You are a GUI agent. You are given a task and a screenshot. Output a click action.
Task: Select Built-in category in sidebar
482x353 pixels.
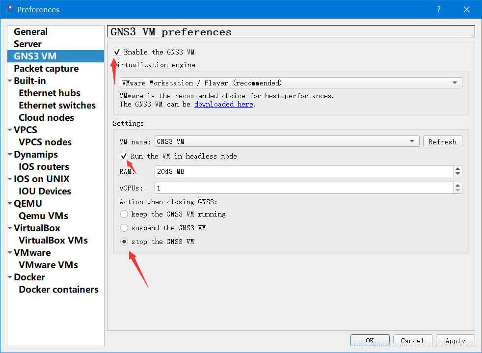pyautogui.click(x=30, y=81)
